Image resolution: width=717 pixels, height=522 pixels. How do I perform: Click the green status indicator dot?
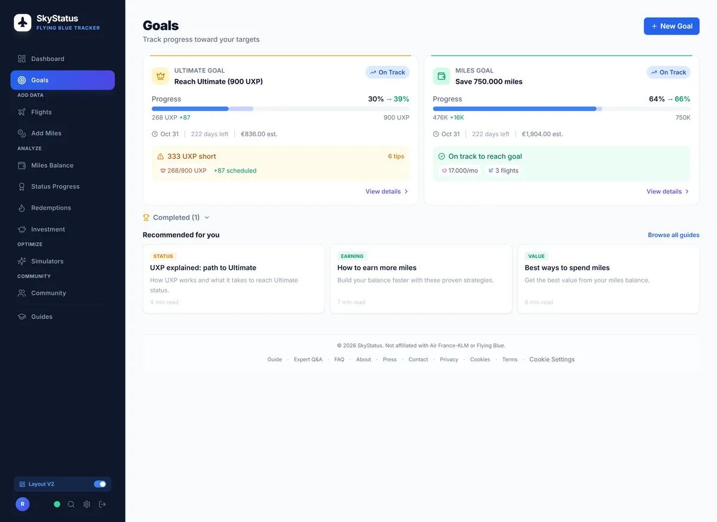[x=57, y=504]
